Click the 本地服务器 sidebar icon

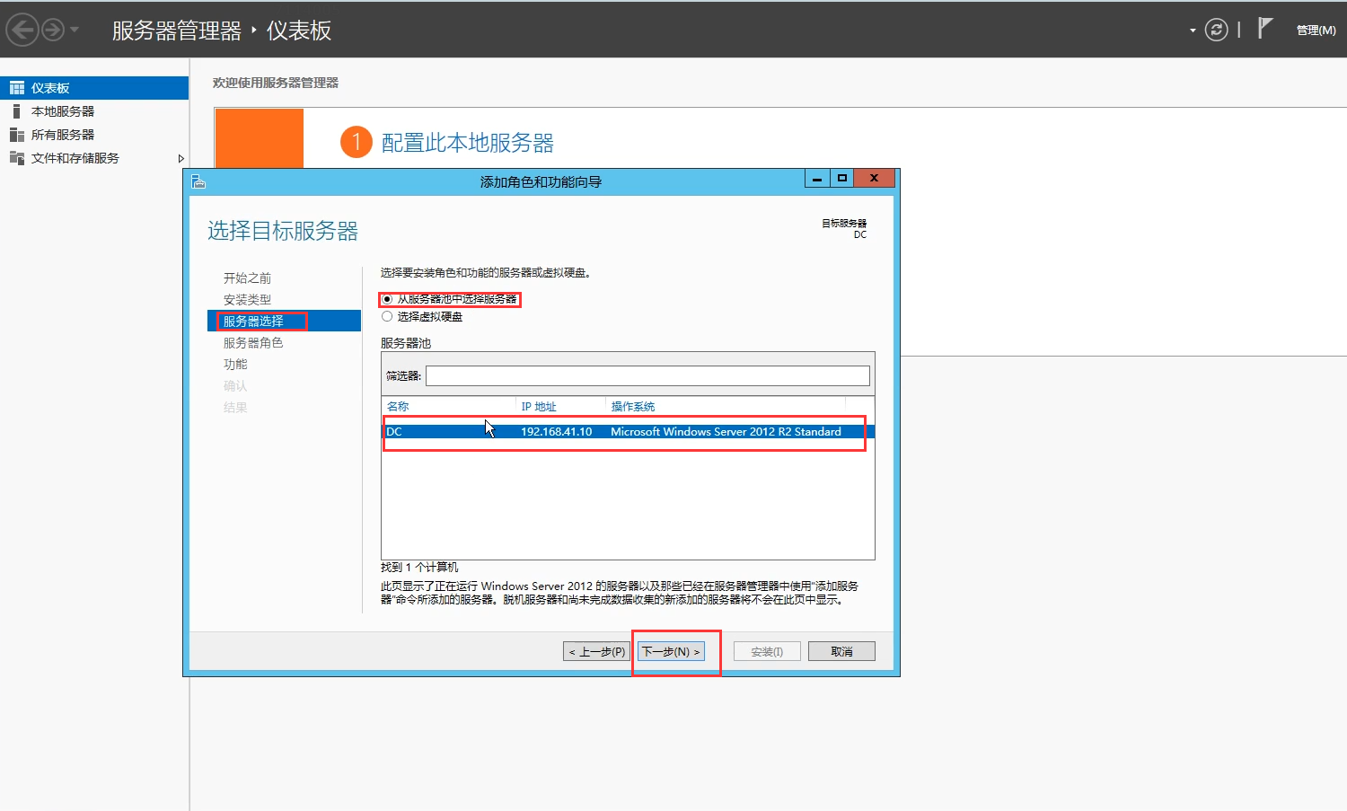click(x=16, y=111)
